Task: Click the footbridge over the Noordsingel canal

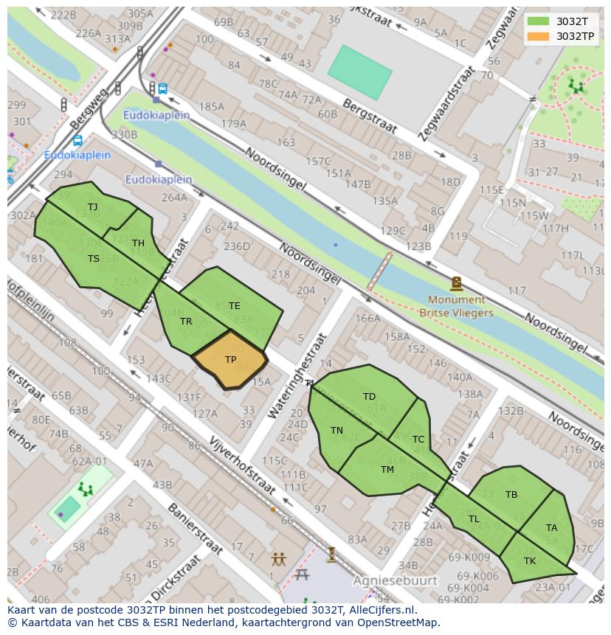Action: (x=379, y=271)
